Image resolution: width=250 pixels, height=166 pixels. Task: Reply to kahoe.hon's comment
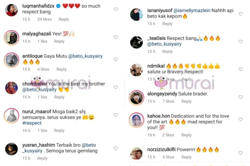(186, 135)
